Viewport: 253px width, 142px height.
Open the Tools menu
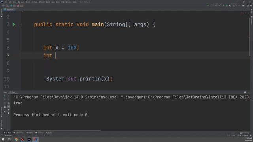58,2
